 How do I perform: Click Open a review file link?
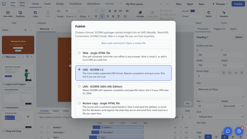(x=123, y=43)
